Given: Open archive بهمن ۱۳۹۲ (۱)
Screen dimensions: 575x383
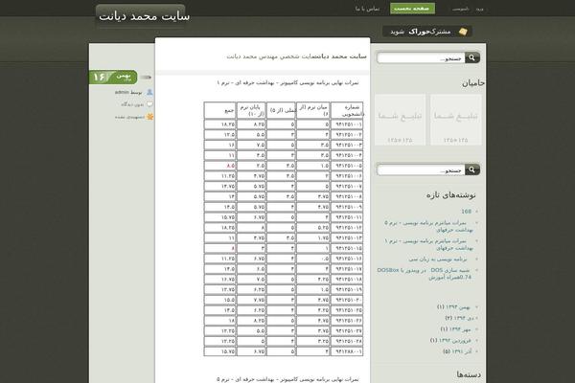Looking at the screenshot, I should pos(453,307).
